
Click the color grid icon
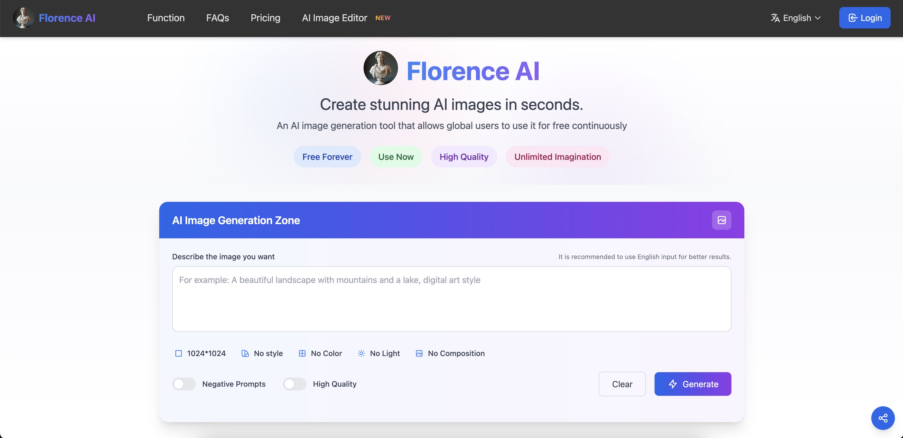(302, 353)
